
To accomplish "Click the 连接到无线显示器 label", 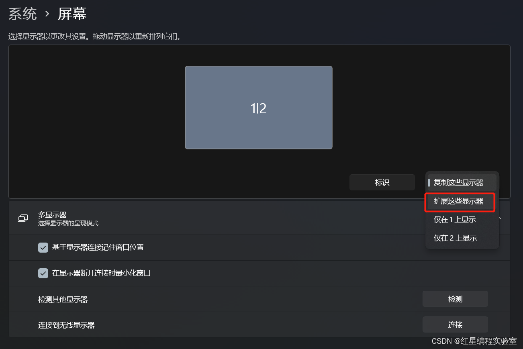I will click(x=66, y=325).
